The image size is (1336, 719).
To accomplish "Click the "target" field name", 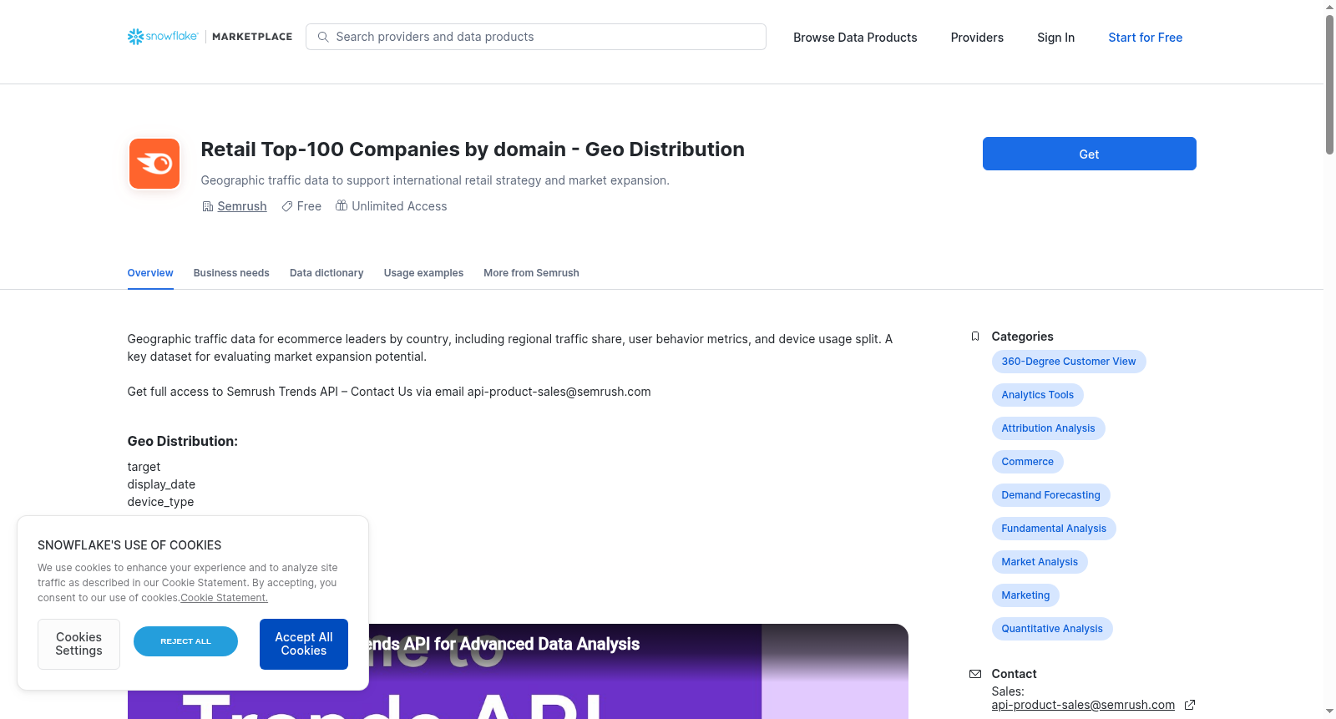I will [144, 467].
